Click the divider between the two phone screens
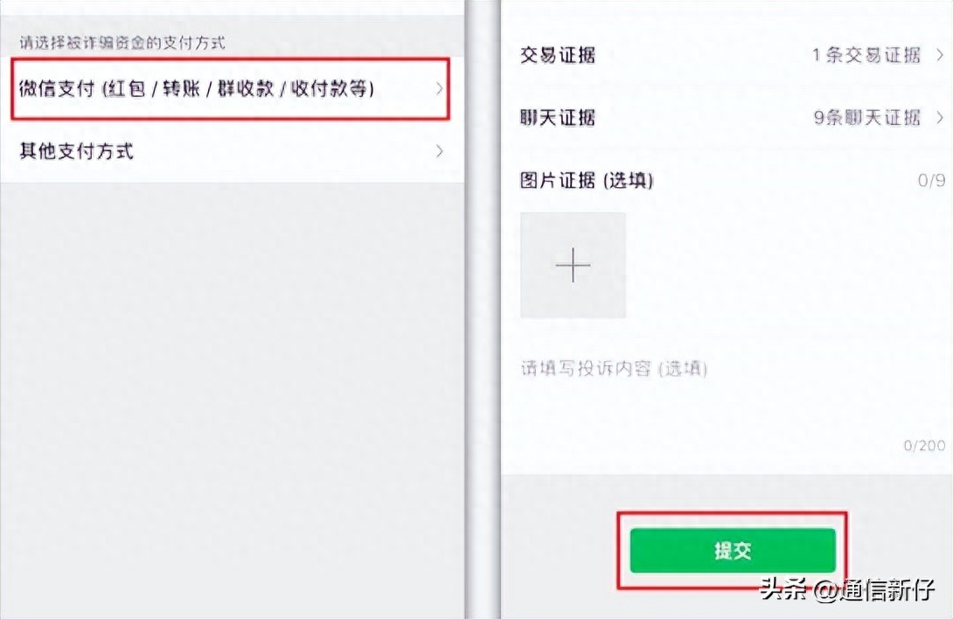The height and width of the screenshot is (619, 953). point(483,309)
